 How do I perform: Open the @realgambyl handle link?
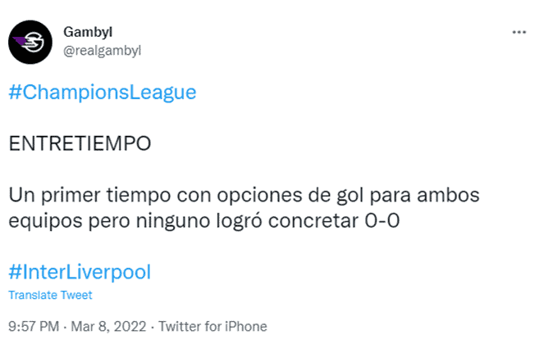click(102, 51)
